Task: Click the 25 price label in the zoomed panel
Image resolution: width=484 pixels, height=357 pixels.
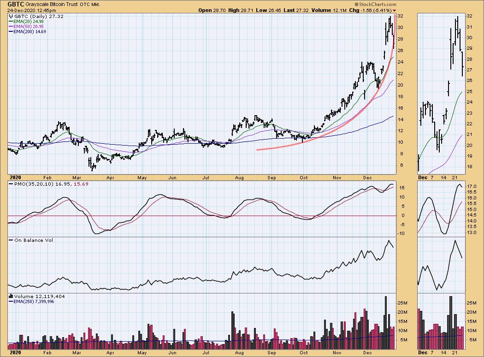Action: tap(469, 91)
